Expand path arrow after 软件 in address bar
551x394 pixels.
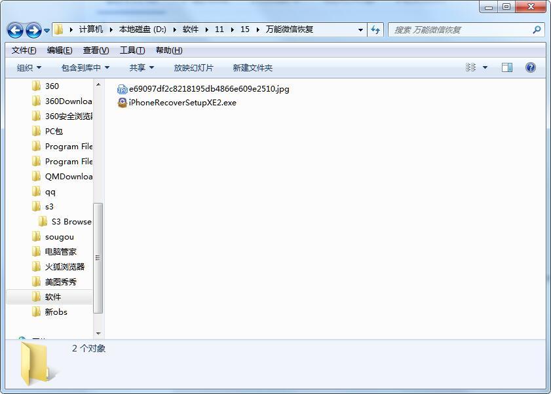pos(206,30)
